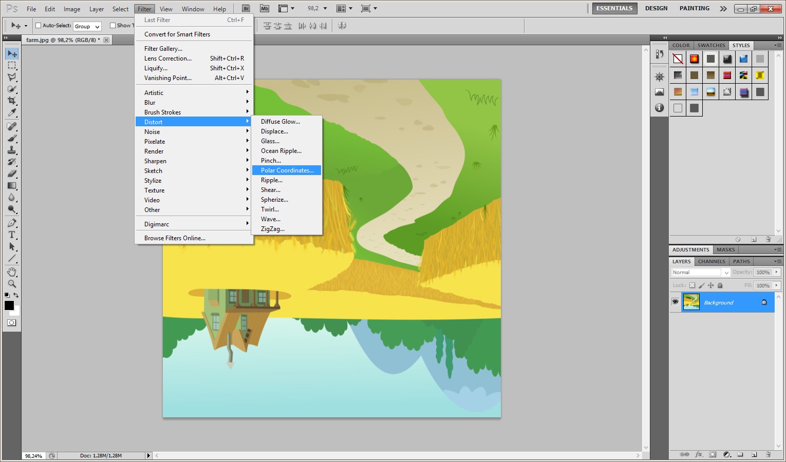
Task: Open the Auto-Select Group dropdown
Action: [87, 26]
